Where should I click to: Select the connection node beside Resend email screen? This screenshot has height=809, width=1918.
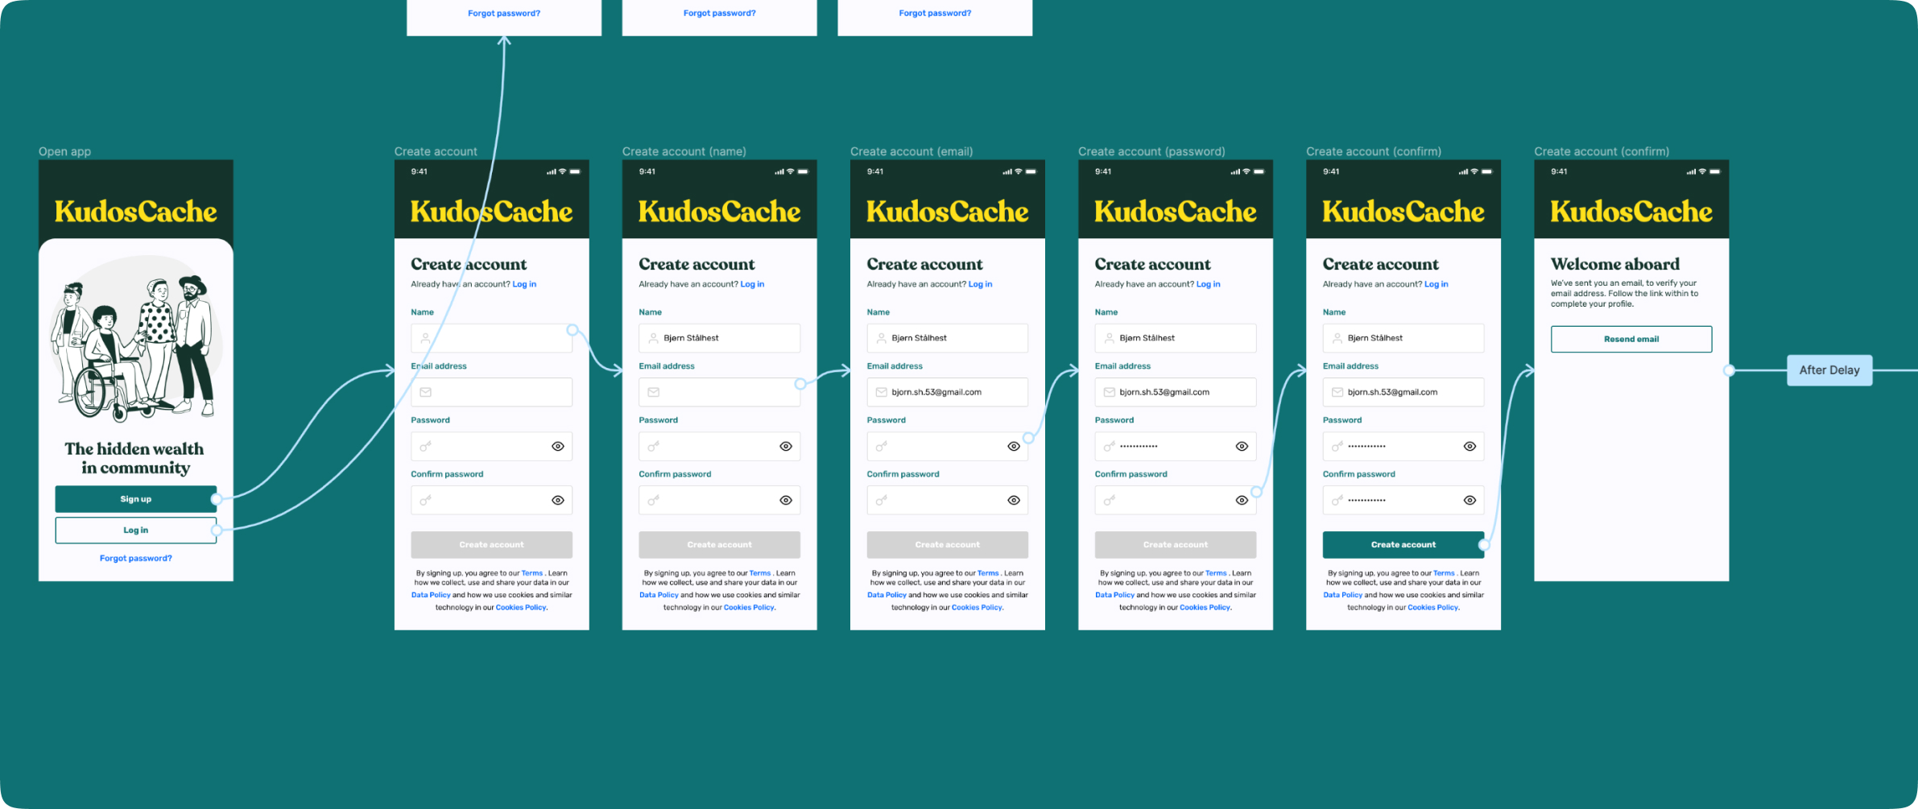click(x=1729, y=370)
